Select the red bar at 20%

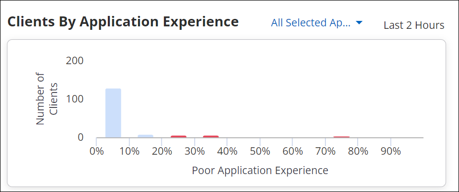point(178,136)
